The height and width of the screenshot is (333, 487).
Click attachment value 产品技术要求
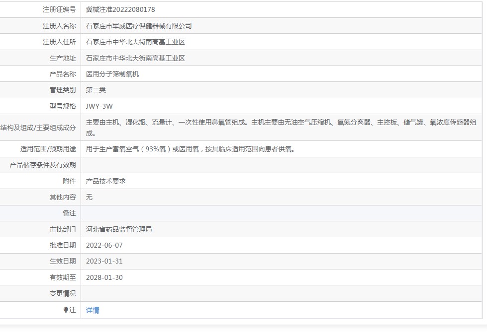tap(106, 181)
